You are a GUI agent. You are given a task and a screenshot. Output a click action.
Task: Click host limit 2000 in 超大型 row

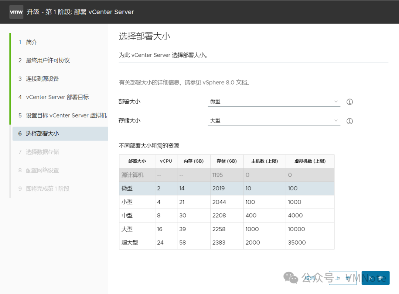[x=253, y=243]
